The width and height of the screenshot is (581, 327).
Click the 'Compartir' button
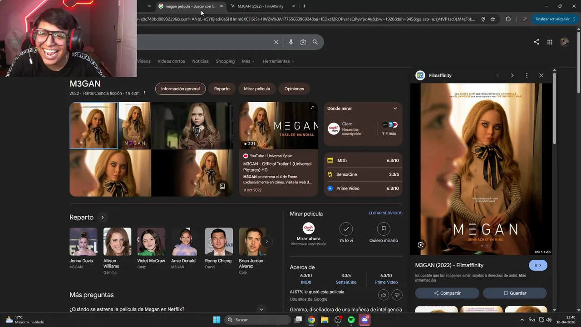(447, 293)
